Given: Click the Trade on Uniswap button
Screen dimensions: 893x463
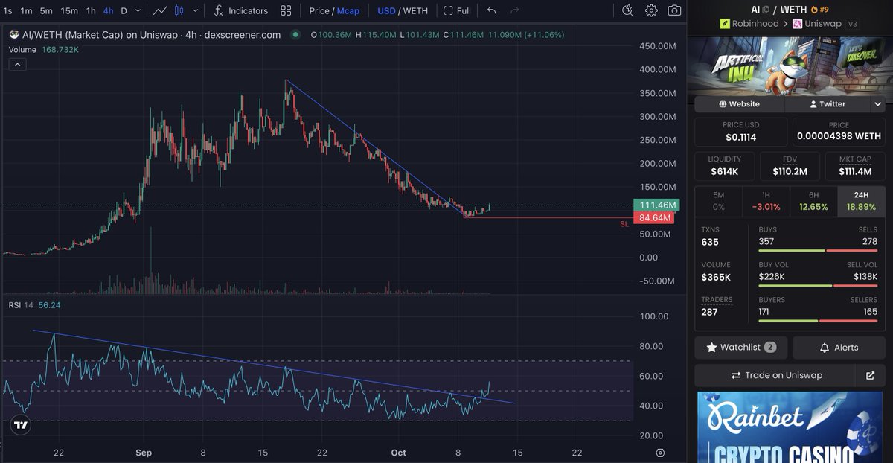Looking at the screenshot, I should click(775, 375).
